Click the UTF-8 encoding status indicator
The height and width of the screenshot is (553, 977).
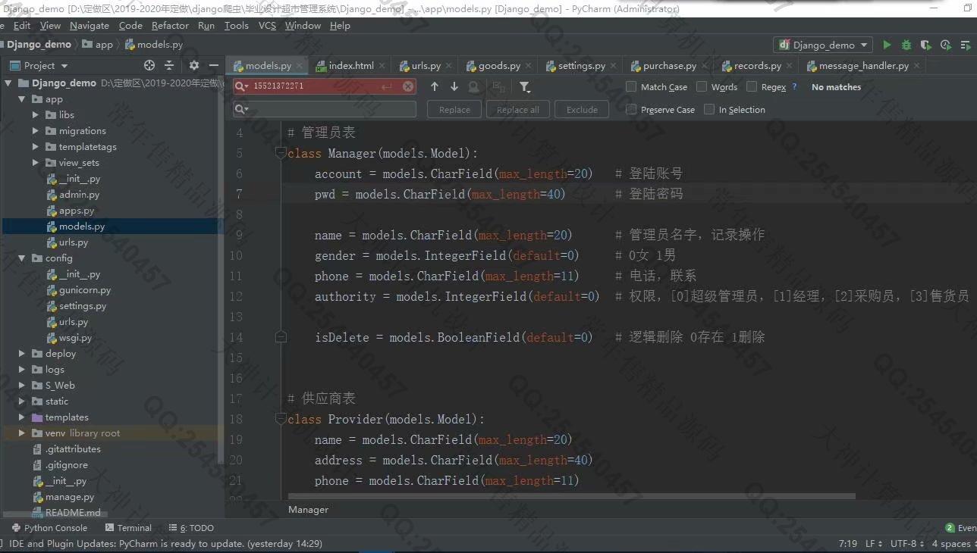pos(907,544)
